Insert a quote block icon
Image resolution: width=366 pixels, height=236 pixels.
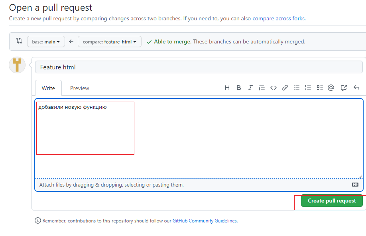click(x=262, y=88)
